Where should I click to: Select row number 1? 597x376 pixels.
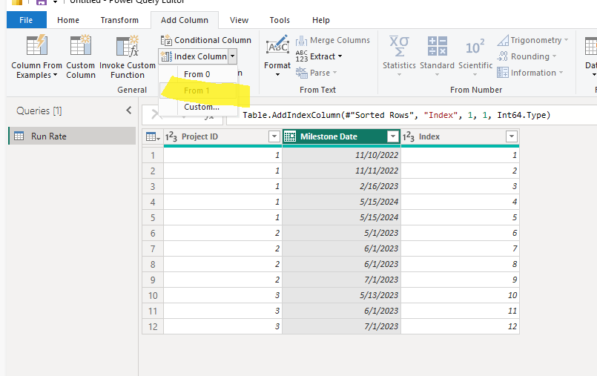(153, 155)
